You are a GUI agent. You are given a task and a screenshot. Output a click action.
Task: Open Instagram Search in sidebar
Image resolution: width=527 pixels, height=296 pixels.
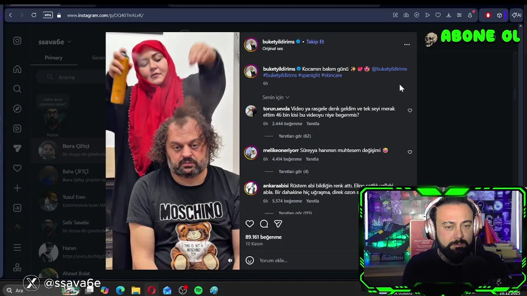(x=17, y=89)
